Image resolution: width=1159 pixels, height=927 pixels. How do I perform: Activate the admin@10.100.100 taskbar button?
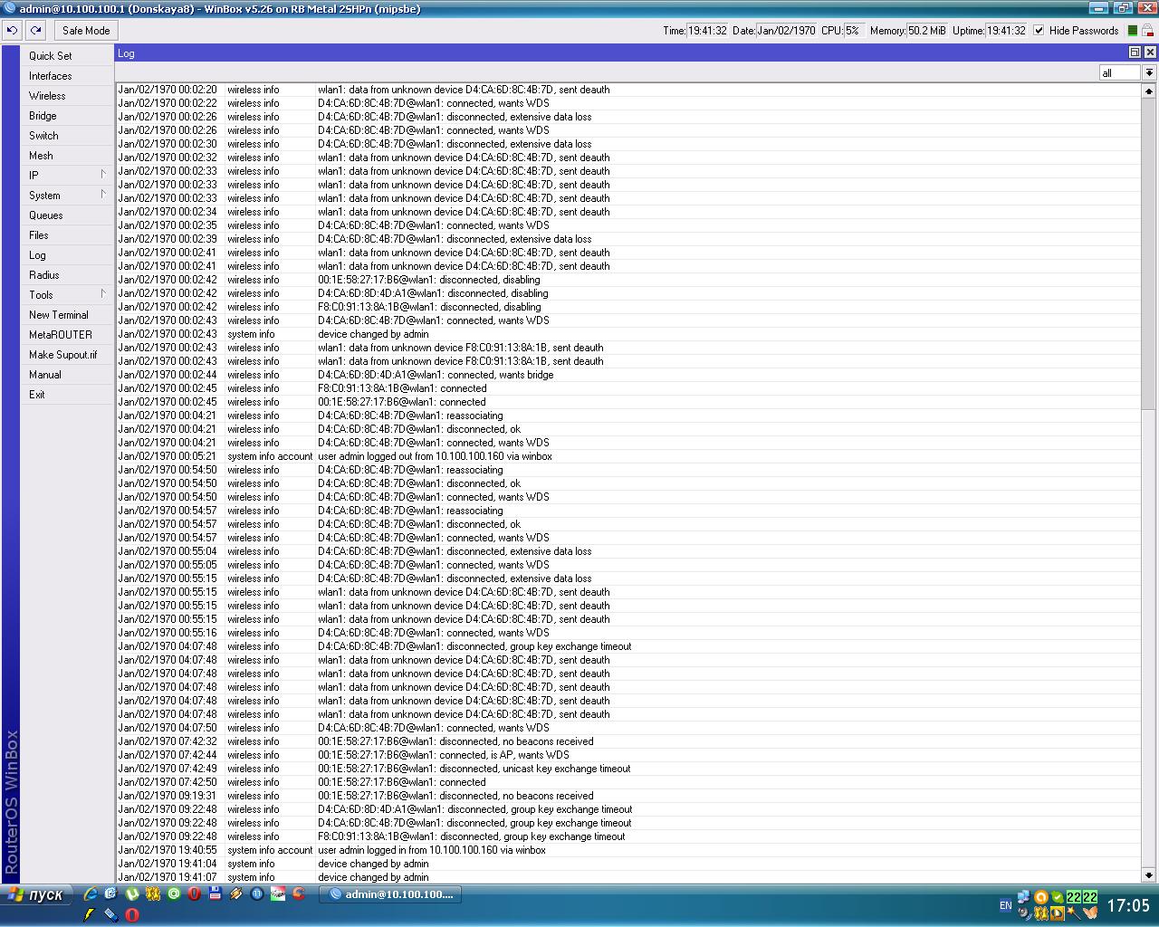coord(391,894)
